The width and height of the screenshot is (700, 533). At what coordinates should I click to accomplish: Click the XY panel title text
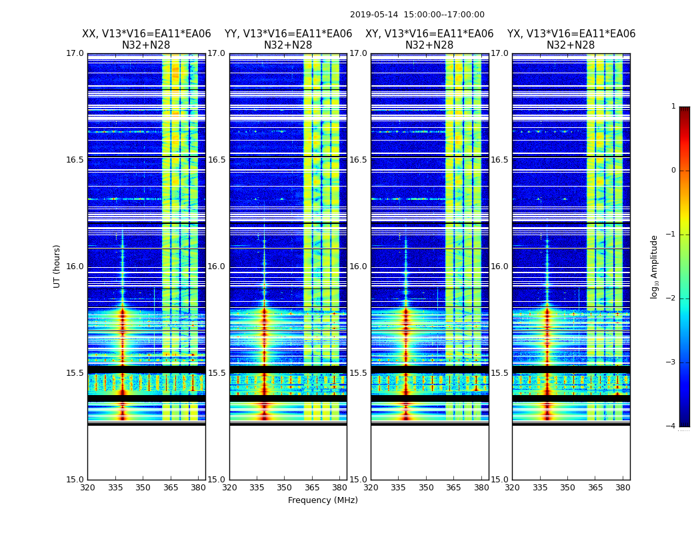[x=429, y=40]
